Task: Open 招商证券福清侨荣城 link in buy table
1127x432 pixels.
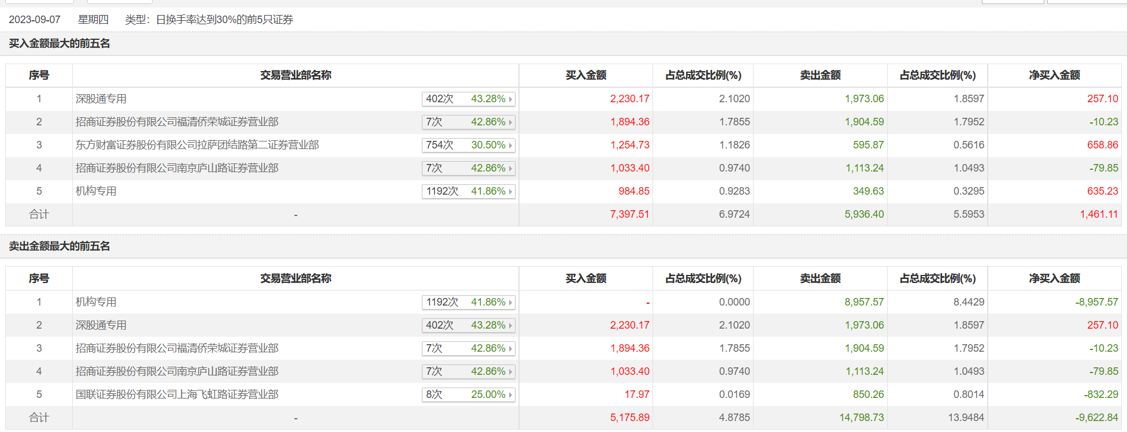Action: point(177,122)
